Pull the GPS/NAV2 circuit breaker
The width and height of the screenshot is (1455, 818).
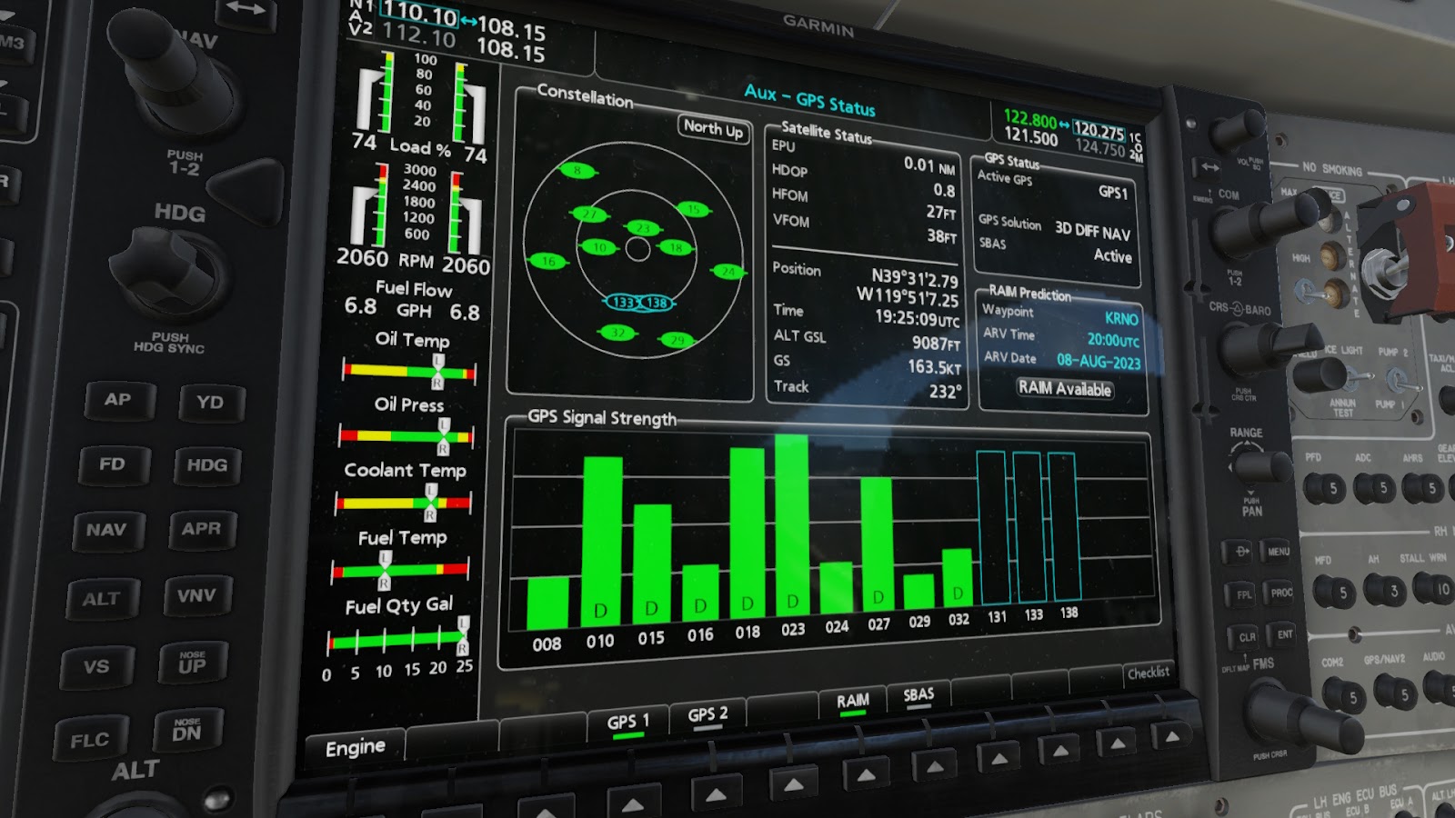(x=1396, y=693)
